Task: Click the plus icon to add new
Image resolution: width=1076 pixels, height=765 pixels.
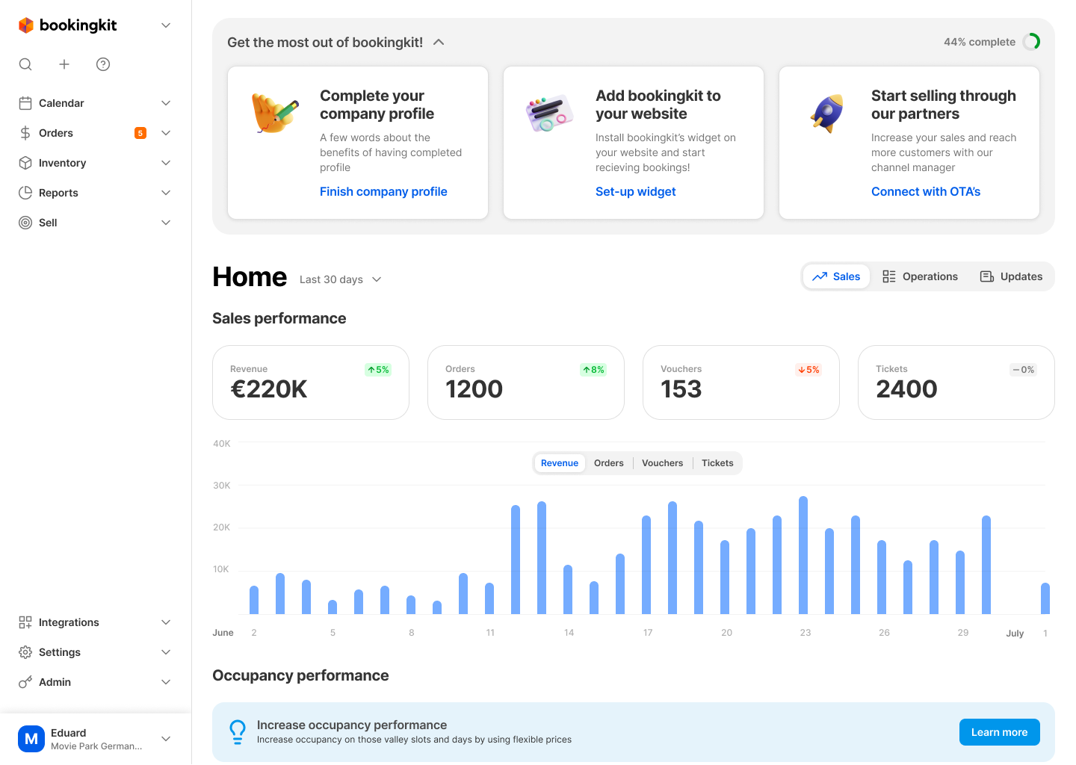Action: [64, 64]
